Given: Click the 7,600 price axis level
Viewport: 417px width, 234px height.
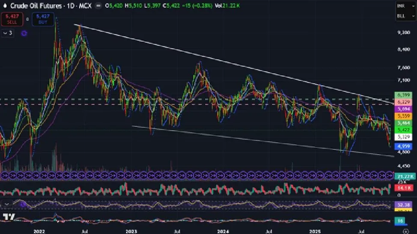Looking at the screenshot, I should tap(403, 67).
